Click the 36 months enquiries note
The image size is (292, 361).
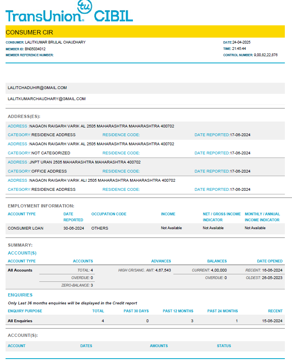73,303
